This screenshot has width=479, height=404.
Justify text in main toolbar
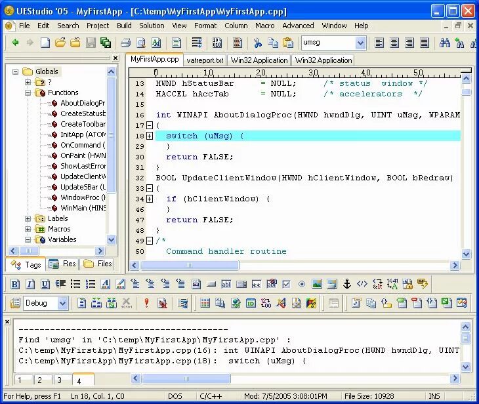tap(425, 43)
